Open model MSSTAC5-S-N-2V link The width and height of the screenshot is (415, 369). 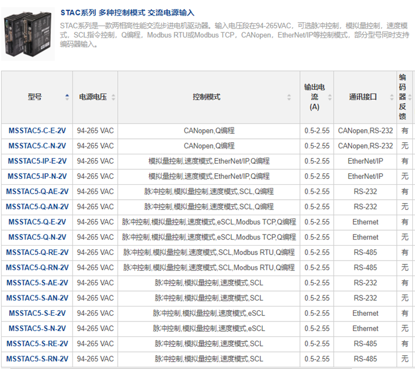(x=37, y=329)
